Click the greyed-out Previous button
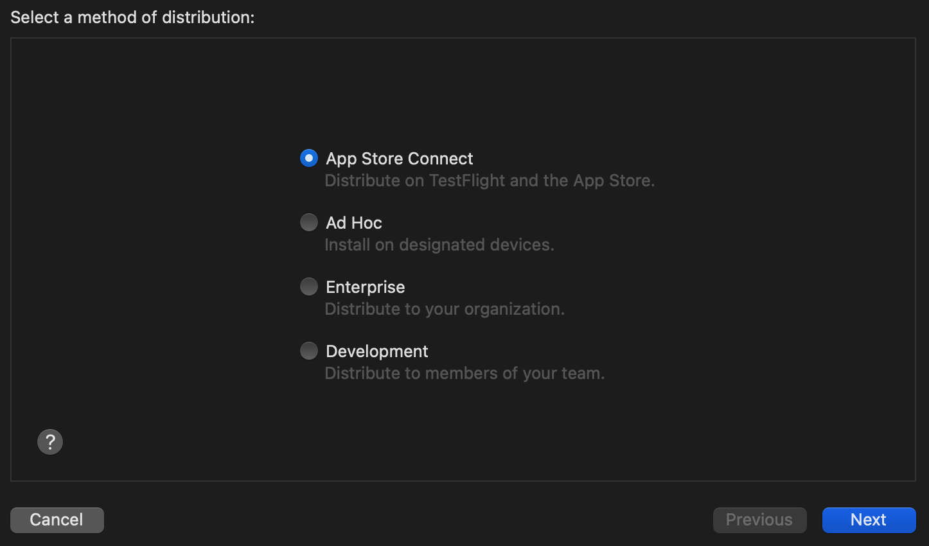 click(759, 520)
